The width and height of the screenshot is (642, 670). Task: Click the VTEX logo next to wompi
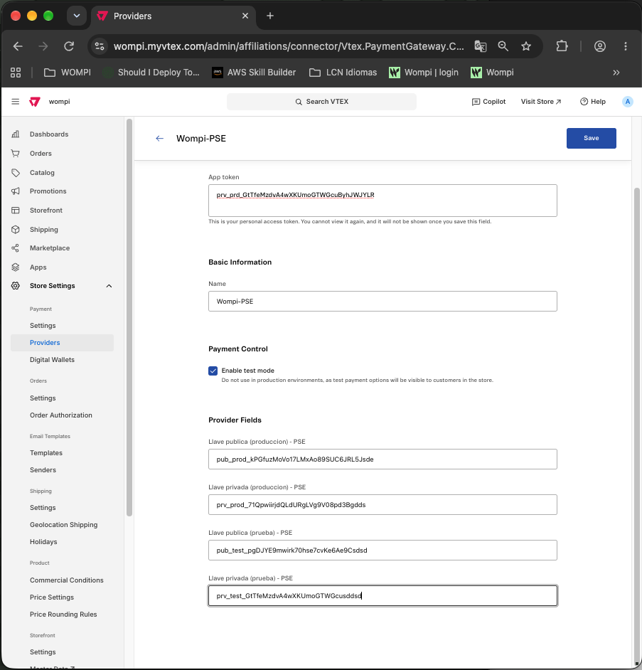(35, 102)
